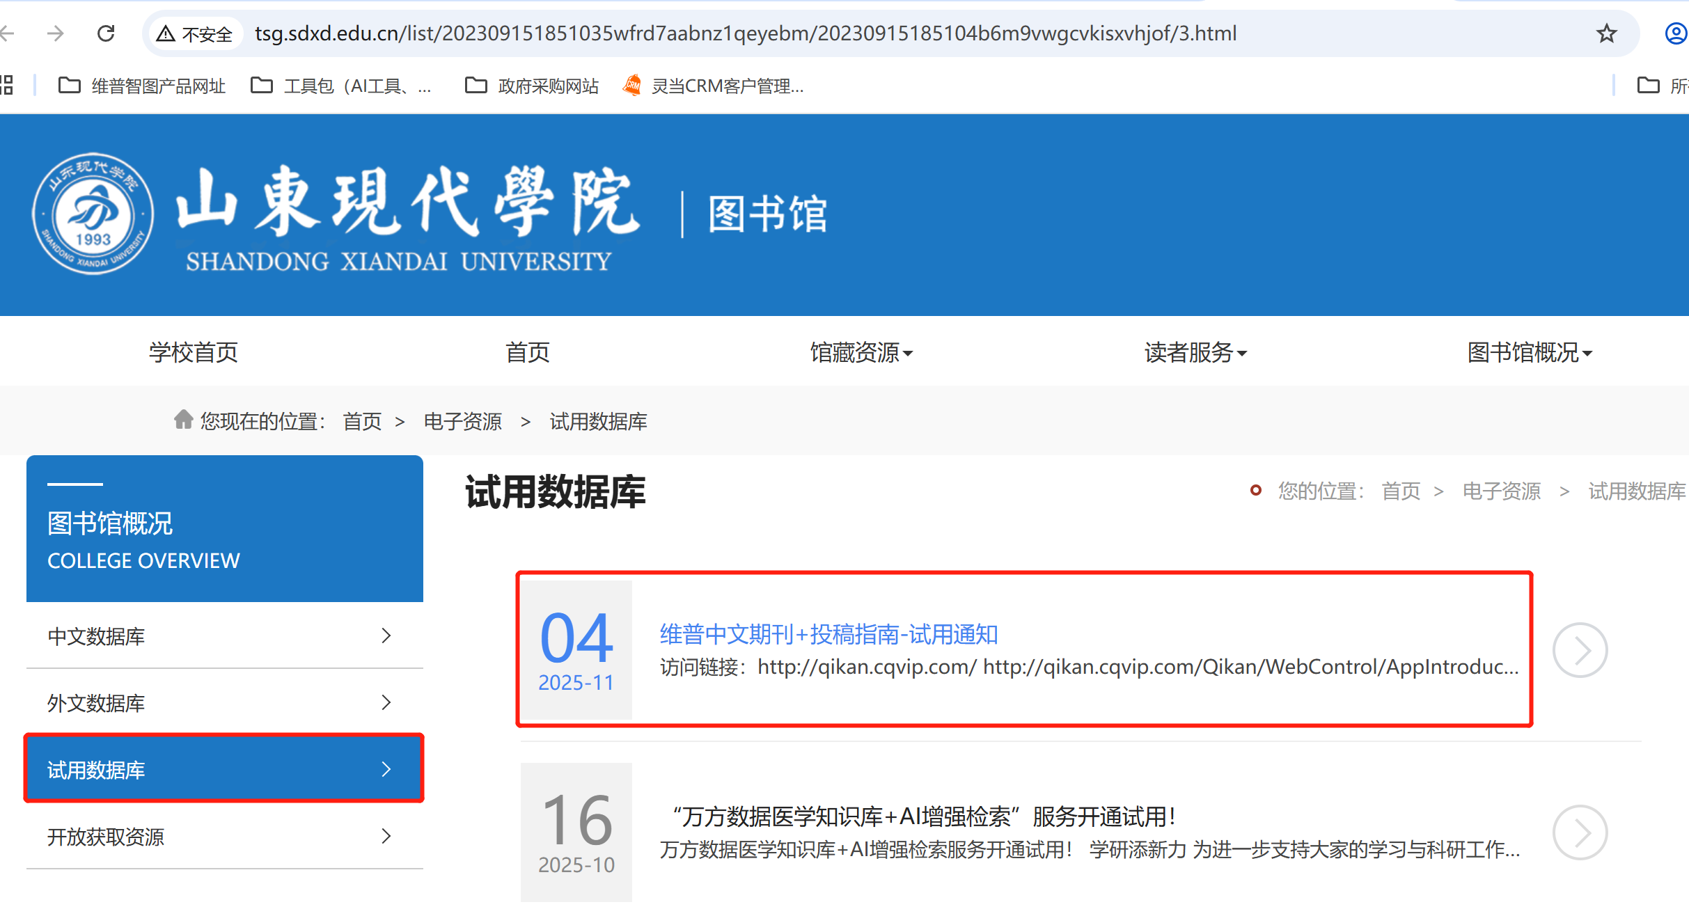Click the forward navigation arrow
Screen dimensions: 1689x916
[x=55, y=33]
